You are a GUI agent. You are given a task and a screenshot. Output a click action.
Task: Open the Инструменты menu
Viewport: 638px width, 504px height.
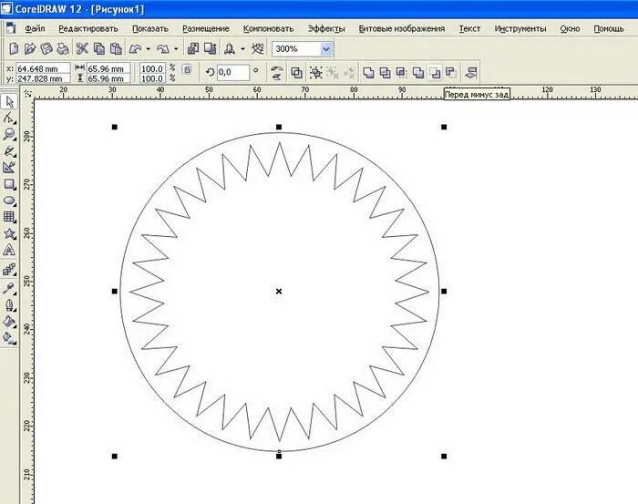[520, 29]
